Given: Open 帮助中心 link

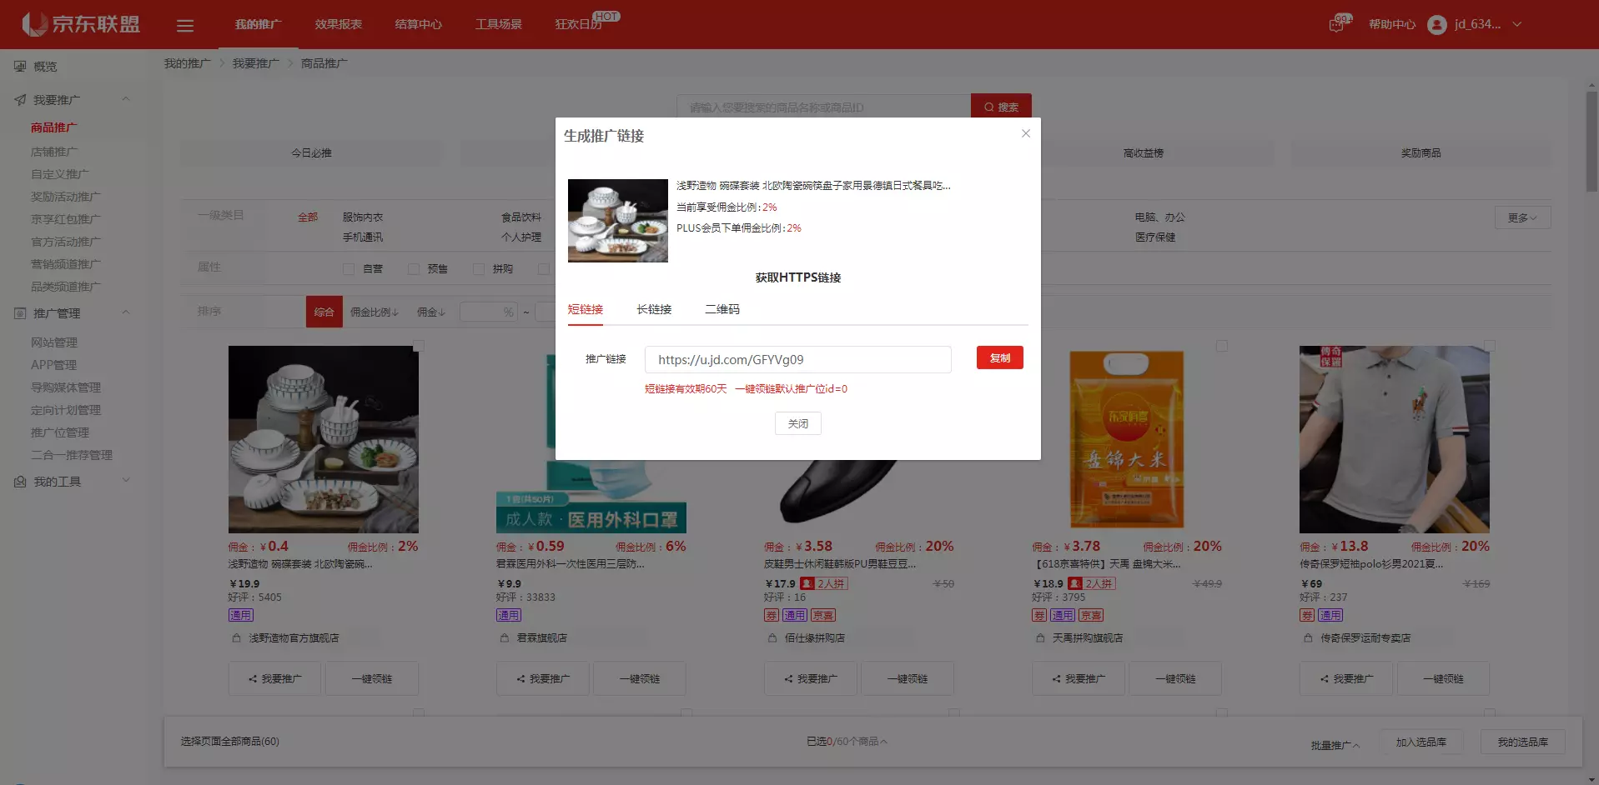Looking at the screenshot, I should click(x=1392, y=25).
